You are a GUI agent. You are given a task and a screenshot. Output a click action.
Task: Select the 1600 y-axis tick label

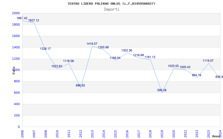[x=16, y=36]
